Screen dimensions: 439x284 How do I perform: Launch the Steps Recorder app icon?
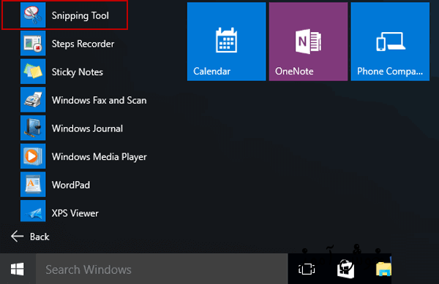[x=33, y=43]
